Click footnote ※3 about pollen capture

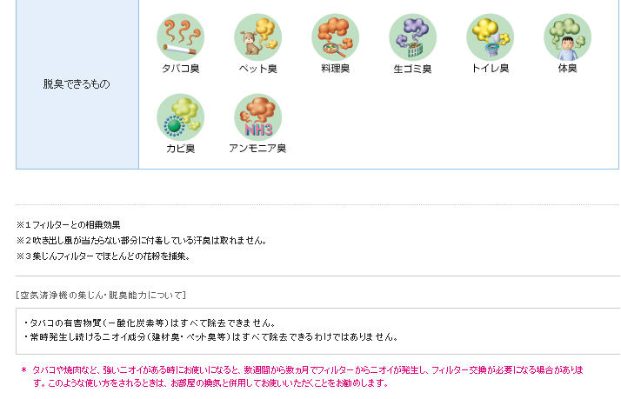click(103, 256)
